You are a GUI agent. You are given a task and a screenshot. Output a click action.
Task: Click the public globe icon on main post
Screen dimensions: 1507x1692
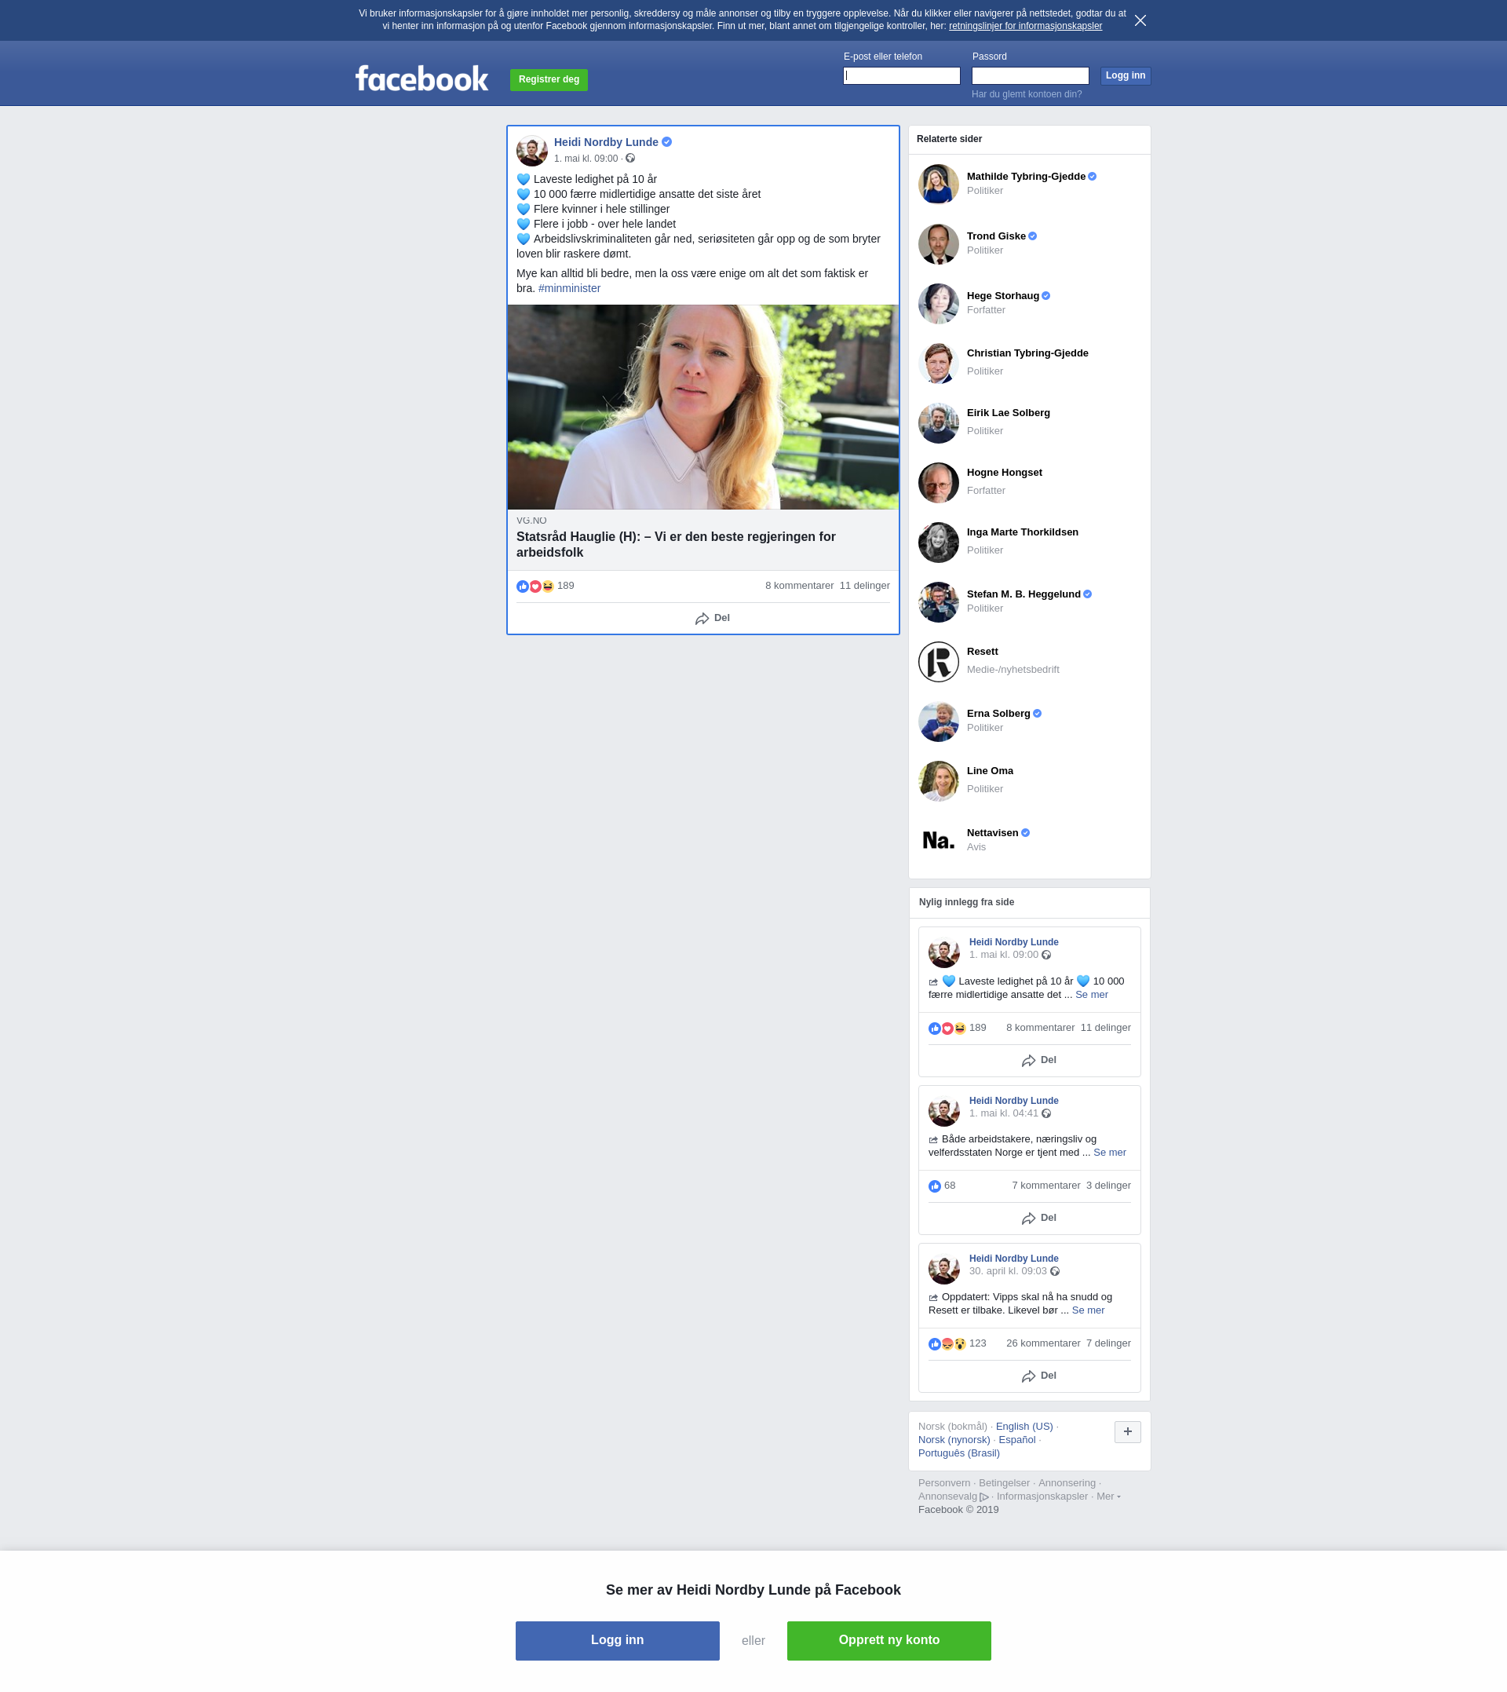[630, 158]
